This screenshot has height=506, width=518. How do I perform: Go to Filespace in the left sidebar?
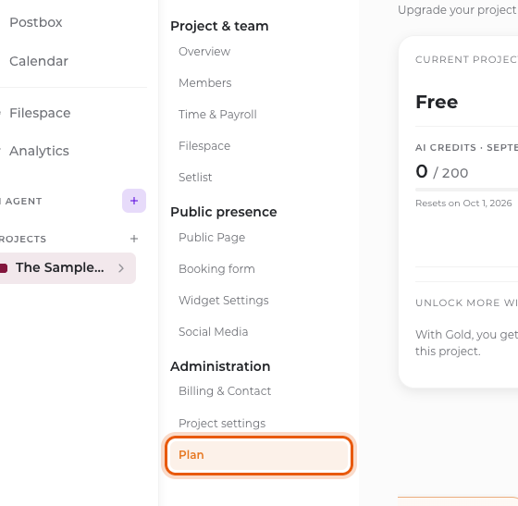tap(40, 113)
